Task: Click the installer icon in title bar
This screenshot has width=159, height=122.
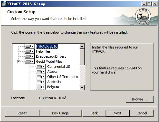Action: click(4, 4)
